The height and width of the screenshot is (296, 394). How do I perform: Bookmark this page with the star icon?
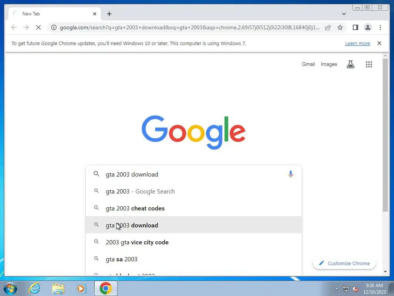340,27
